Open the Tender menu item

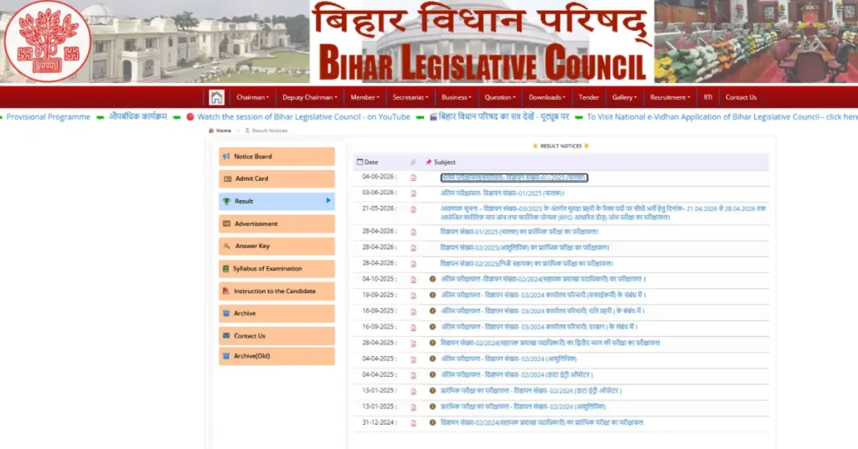[x=589, y=97]
